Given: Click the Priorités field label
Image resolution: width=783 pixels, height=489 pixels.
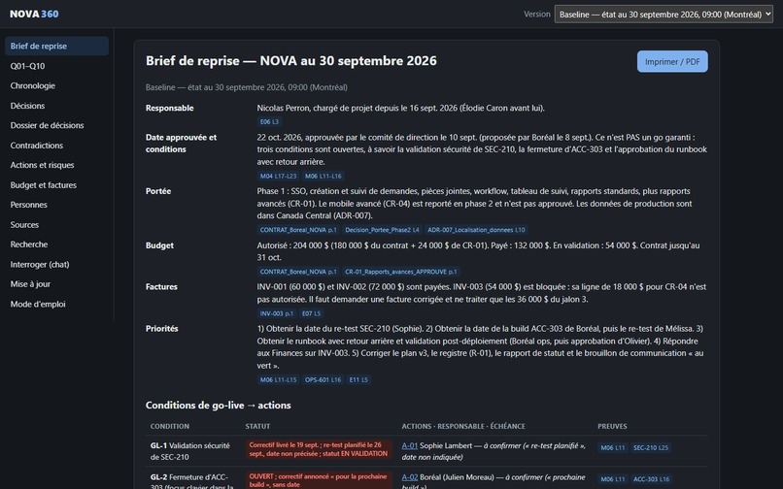Looking at the screenshot, I should pos(162,329).
